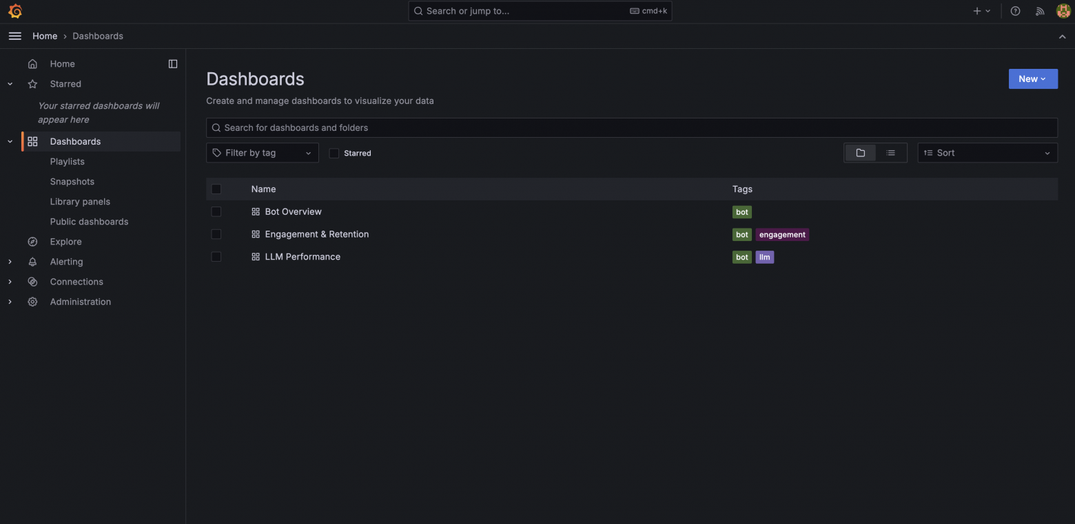This screenshot has height=524, width=1075.
Task: Click the dock sidebar icon next to Home
Action: point(172,63)
